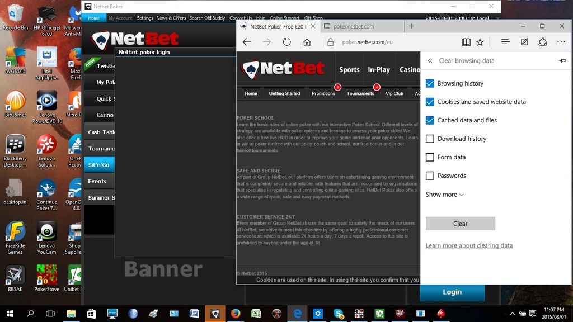Open FreeRide Games desktop icon

15,238
